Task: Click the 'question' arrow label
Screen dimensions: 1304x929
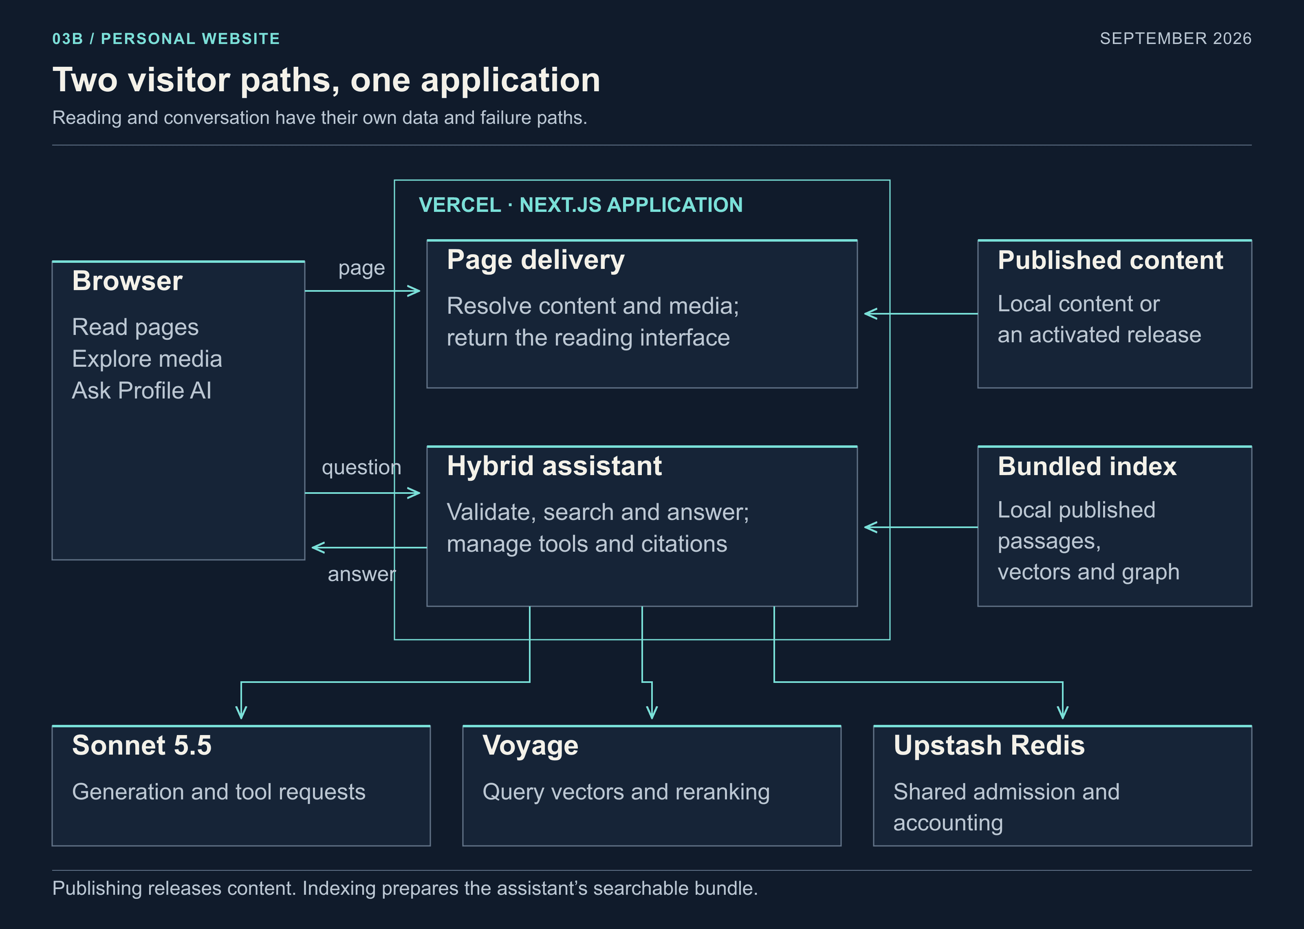Action: (361, 467)
